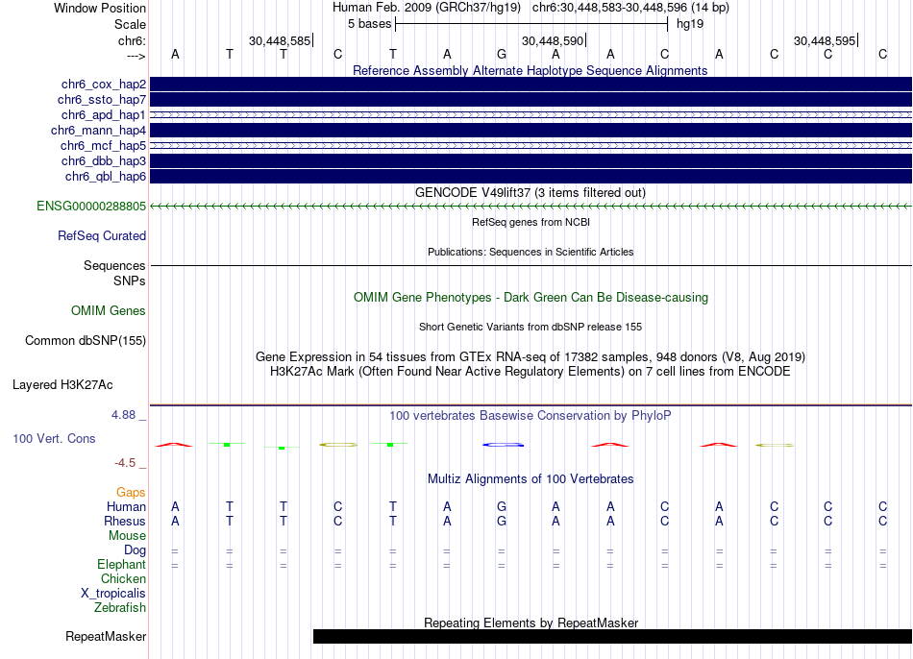
Task: Select the X_tropicalis species label
Action: tap(113, 594)
